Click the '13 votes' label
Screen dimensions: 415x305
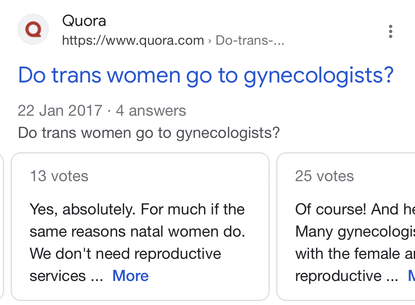(59, 176)
